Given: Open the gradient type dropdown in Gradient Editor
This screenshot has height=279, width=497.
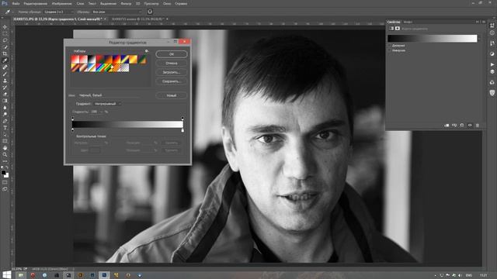Looking at the screenshot, I should coord(108,103).
